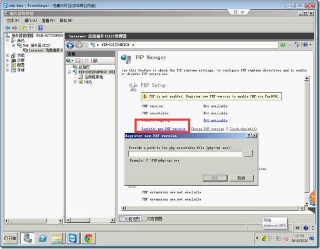Image resolution: width=320 pixels, height=249 pixels.
Task: Switch to the 内容视图 tab
Action: [152, 219]
